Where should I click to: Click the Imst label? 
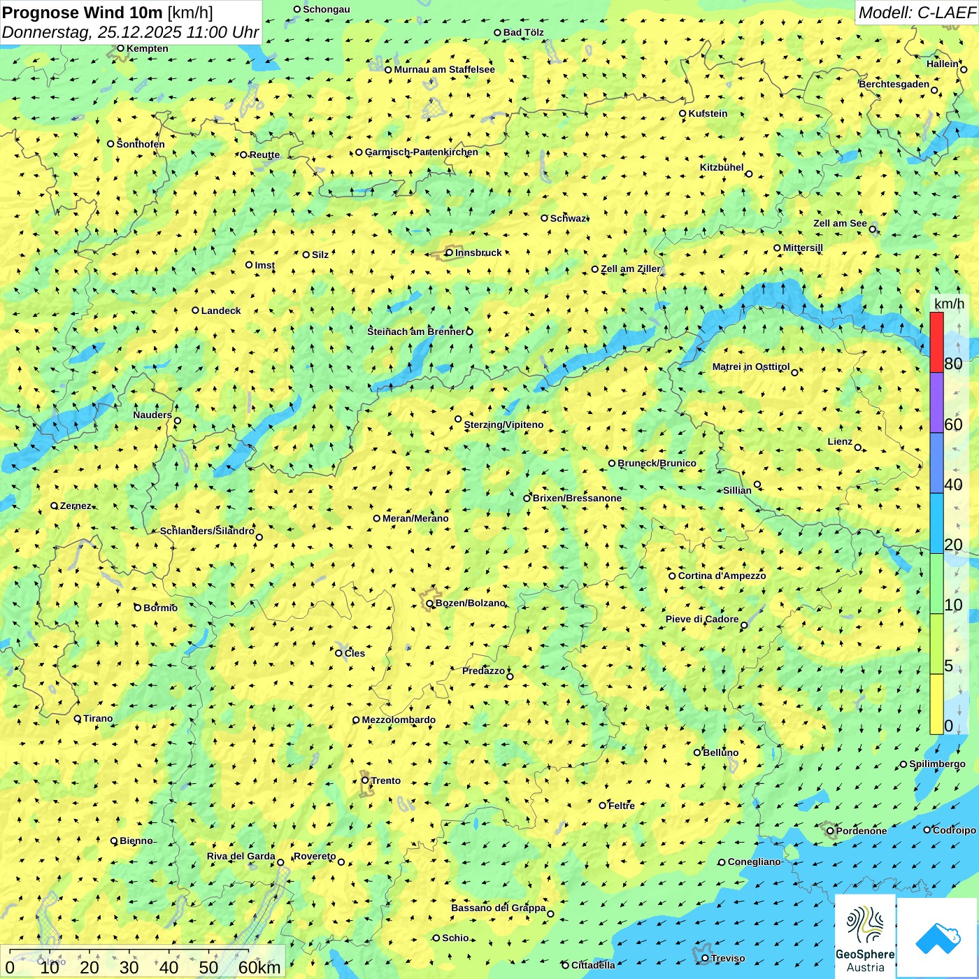[264, 265]
